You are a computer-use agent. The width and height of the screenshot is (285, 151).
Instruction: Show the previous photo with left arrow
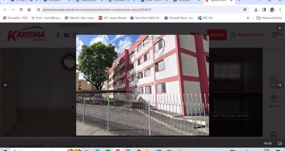(6, 85)
